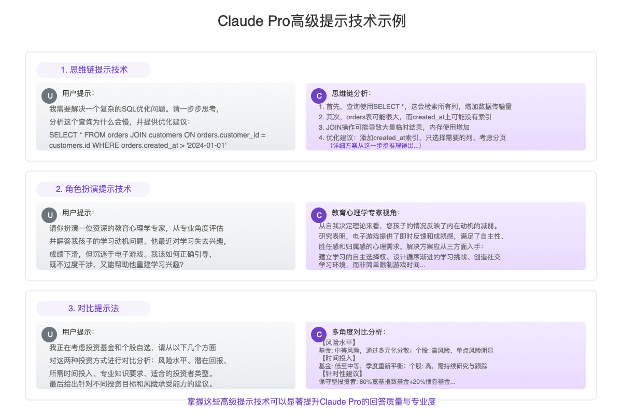This screenshot has height=415, width=622.
Task: Click the 多角度对比分析 heading
Action: point(359,332)
